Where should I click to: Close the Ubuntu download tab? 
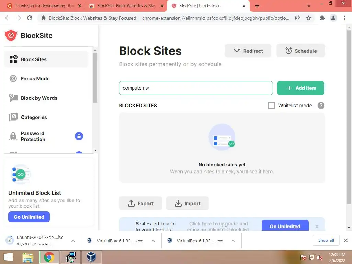pos(80,6)
